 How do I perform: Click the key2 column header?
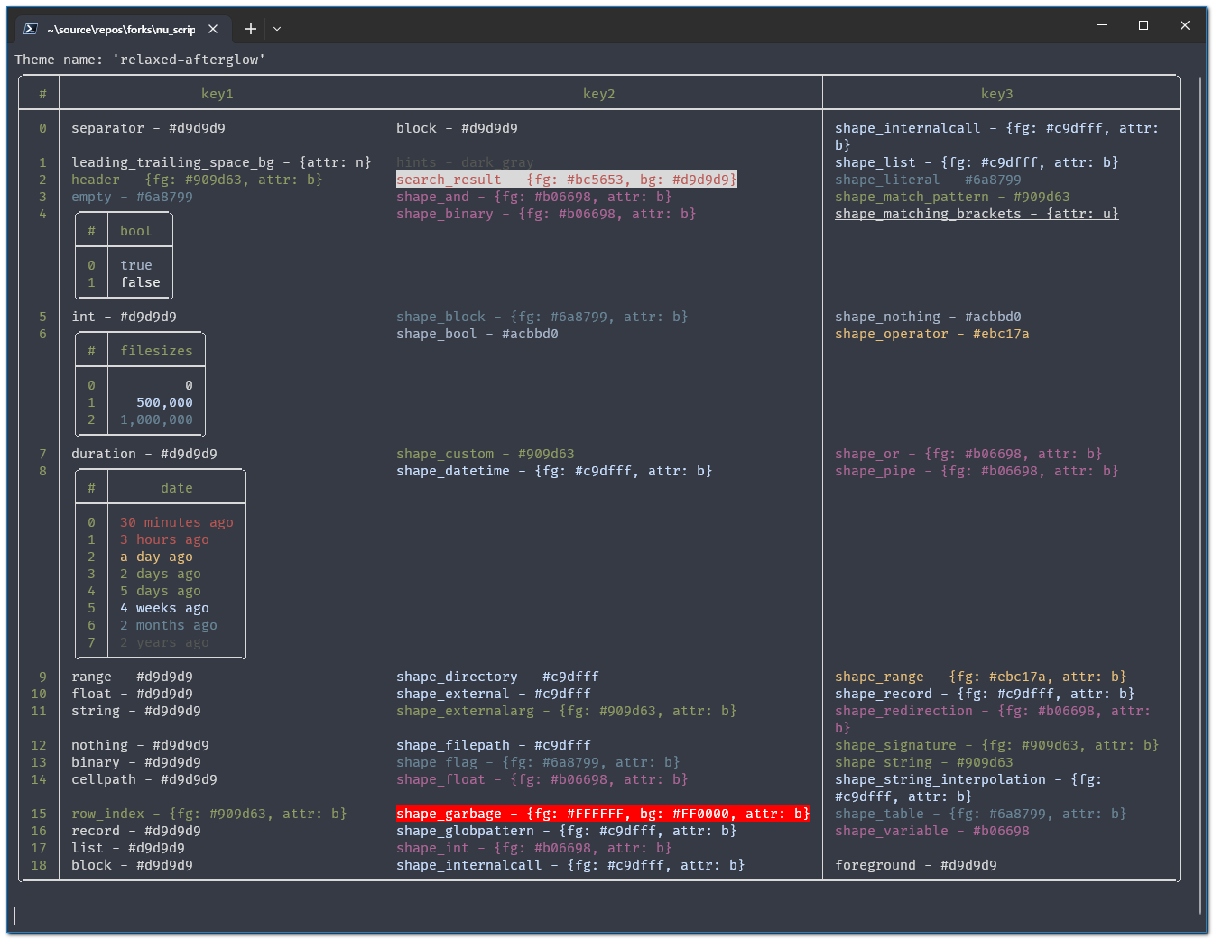tap(599, 94)
